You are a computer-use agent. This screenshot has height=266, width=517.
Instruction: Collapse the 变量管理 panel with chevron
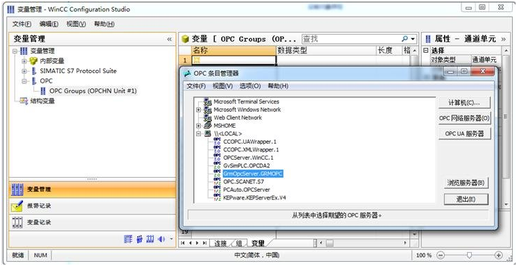170,39
